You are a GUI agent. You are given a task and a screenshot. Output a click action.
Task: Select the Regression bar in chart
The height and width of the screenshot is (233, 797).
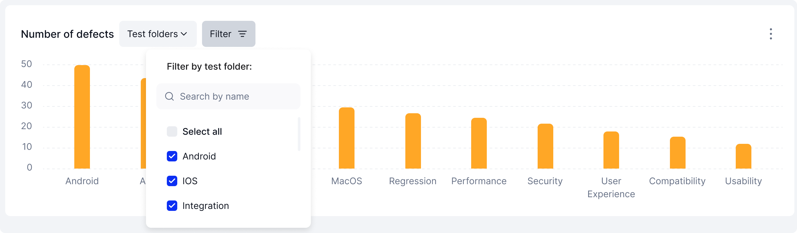click(413, 141)
